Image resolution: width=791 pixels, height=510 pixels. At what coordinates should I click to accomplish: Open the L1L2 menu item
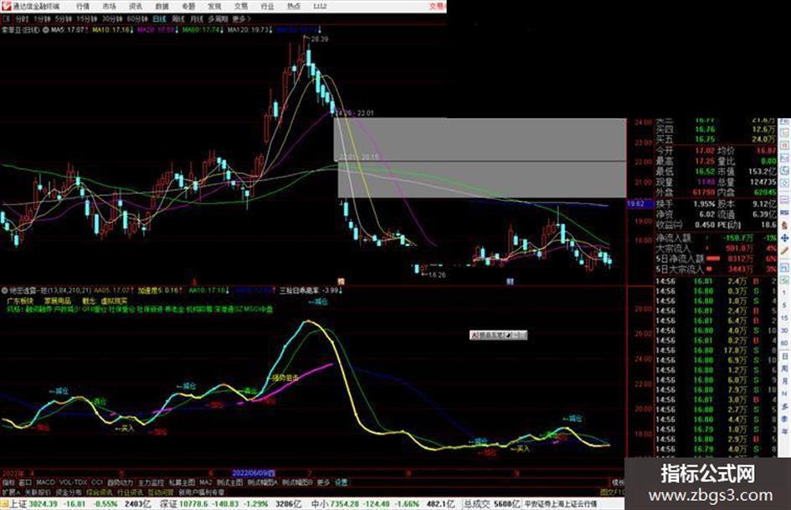tap(320, 6)
